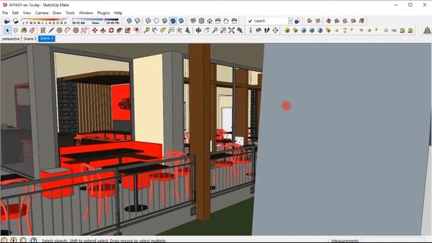Select the Push/Pull tool
Viewport: 432px width, 243px height.
pyautogui.click(x=103, y=30)
